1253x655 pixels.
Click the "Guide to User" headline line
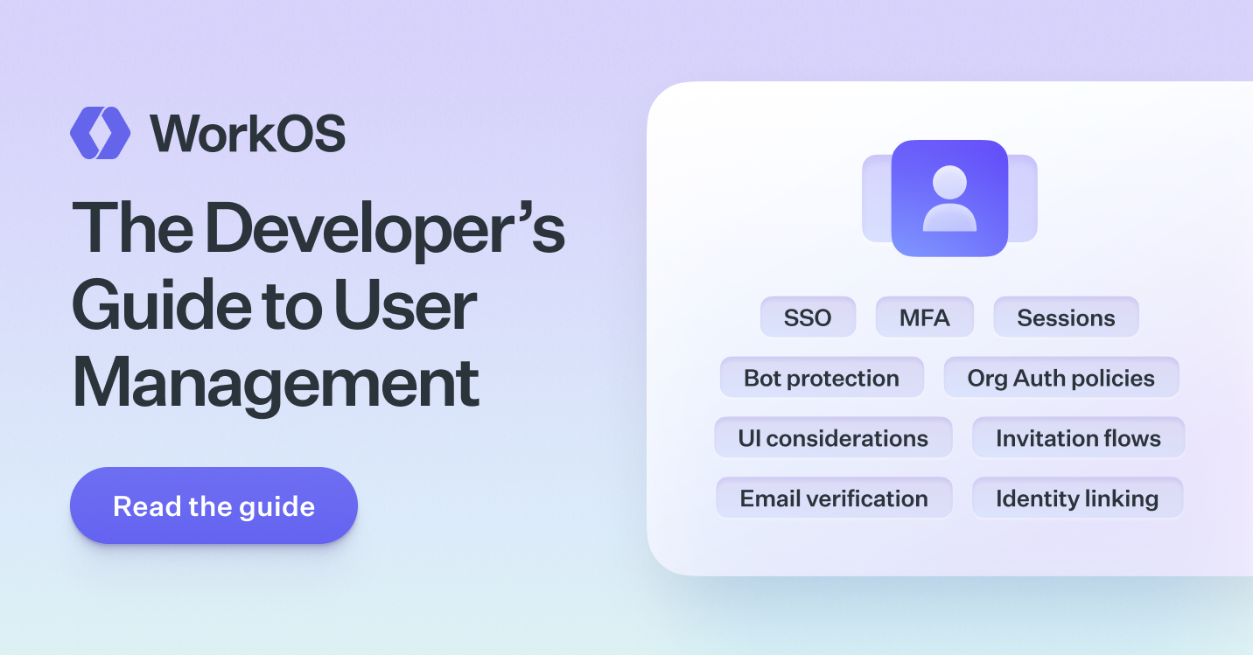274,304
